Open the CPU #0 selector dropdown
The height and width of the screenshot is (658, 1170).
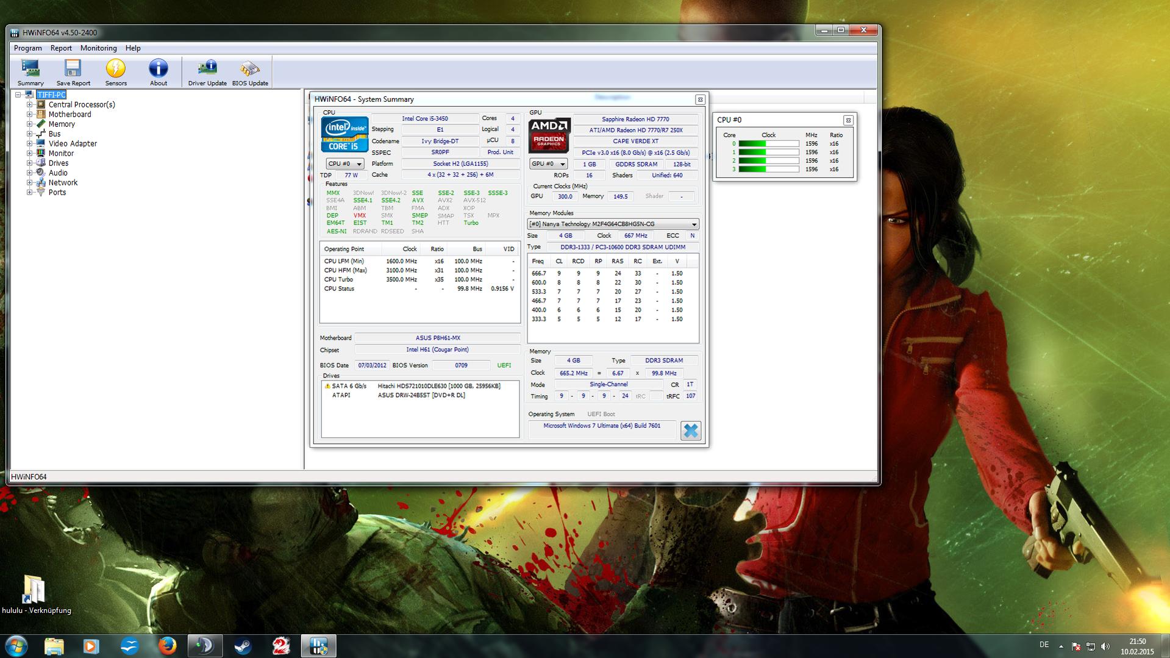[344, 163]
